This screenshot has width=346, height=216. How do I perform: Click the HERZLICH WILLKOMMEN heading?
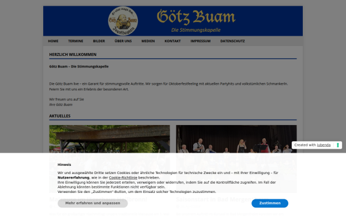point(73,55)
